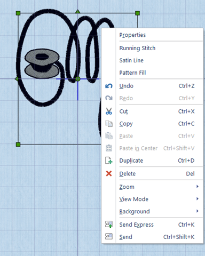Screen dimensions: 205x256
Task: Click the top-left green corner handle
Action: 18,13
